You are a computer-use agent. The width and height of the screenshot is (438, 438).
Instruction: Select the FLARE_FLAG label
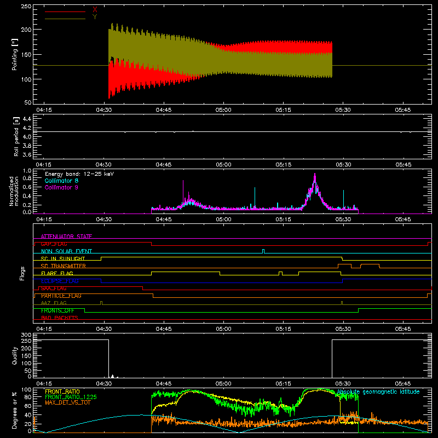(57, 273)
